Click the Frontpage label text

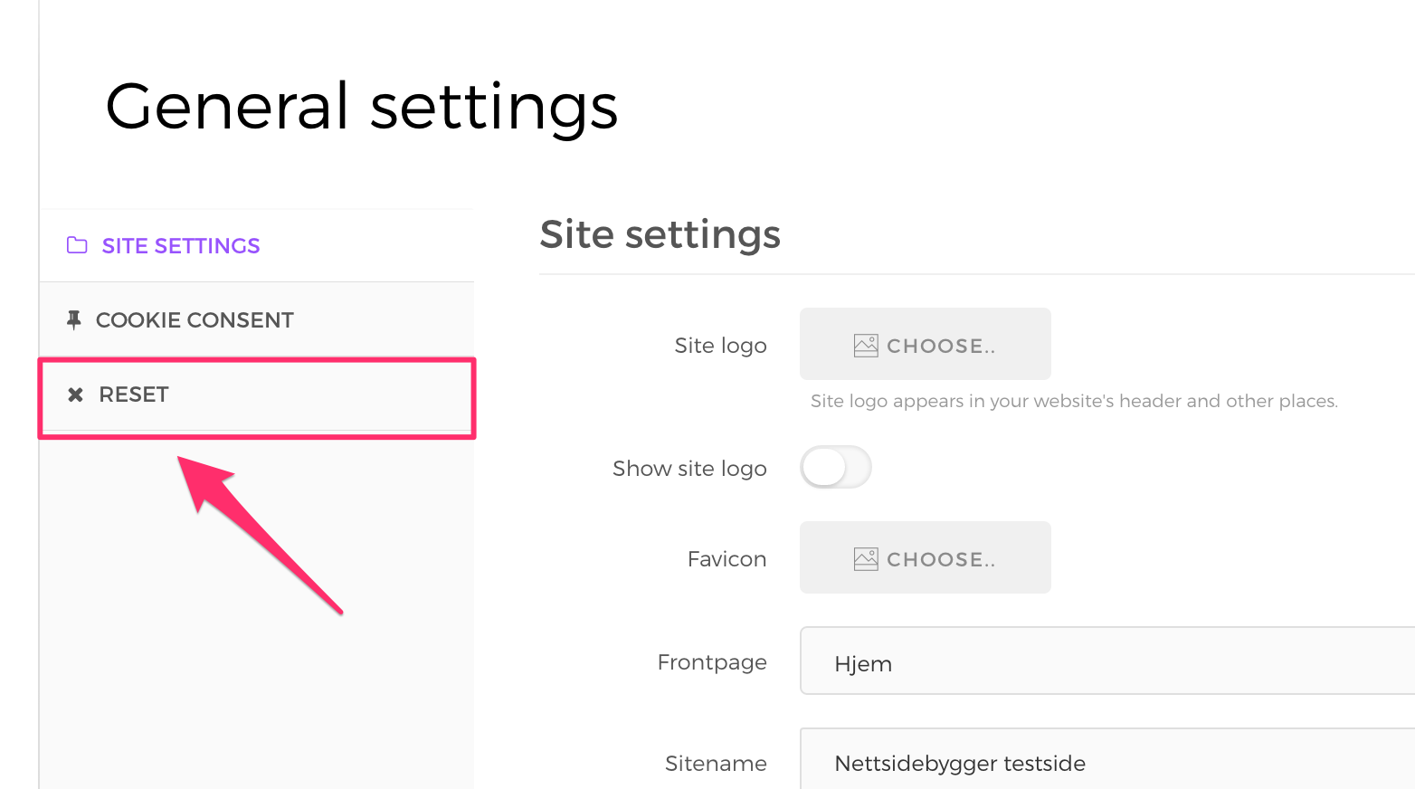pyautogui.click(x=712, y=662)
